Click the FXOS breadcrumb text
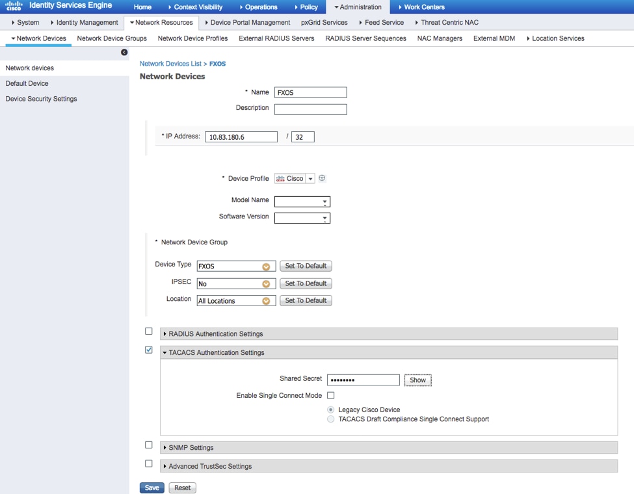 click(218, 64)
